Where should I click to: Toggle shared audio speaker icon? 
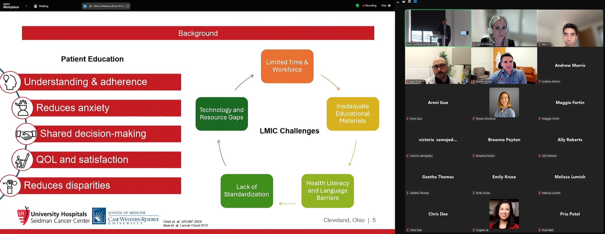point(90,6)
